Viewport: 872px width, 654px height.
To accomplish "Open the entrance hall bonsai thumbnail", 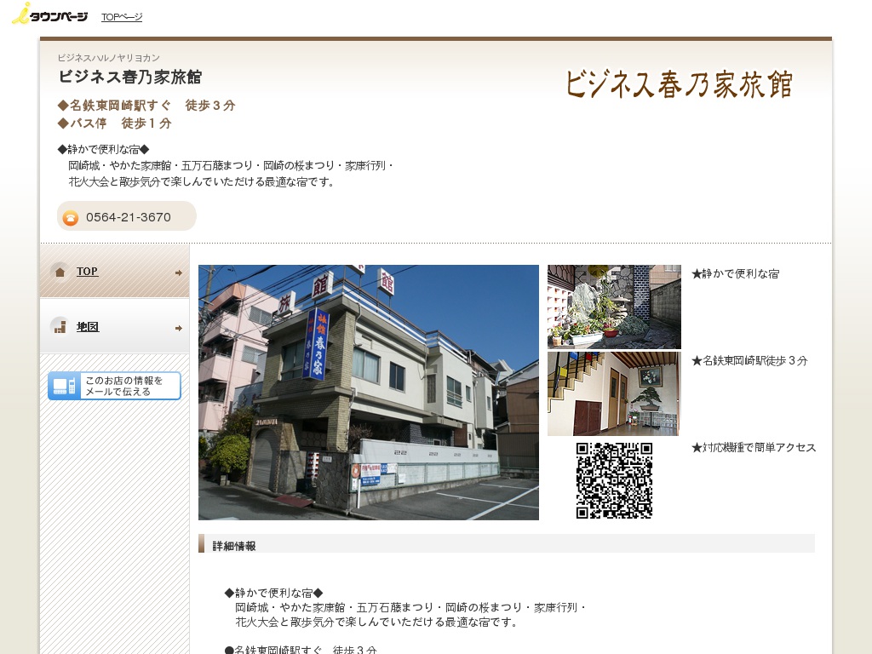I will coord(614,393).
